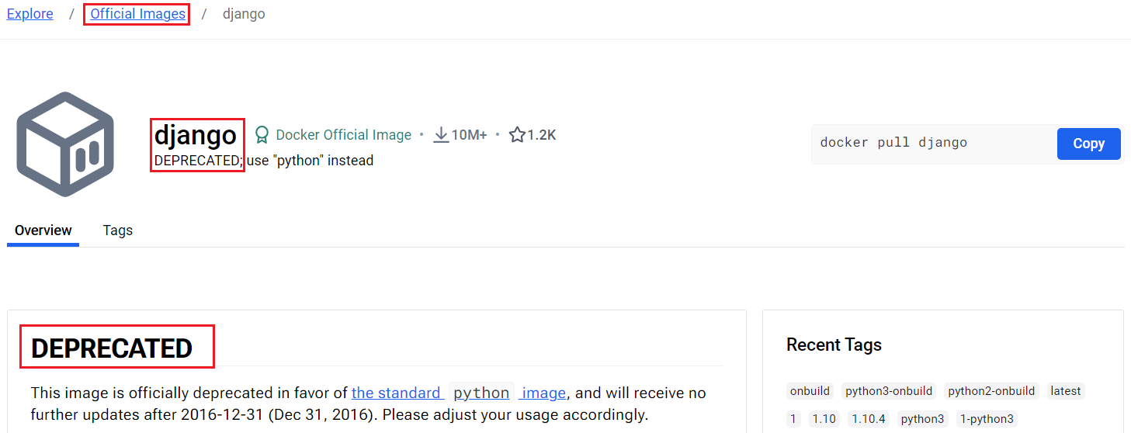Click the latest tag chip

point(1065,391)
